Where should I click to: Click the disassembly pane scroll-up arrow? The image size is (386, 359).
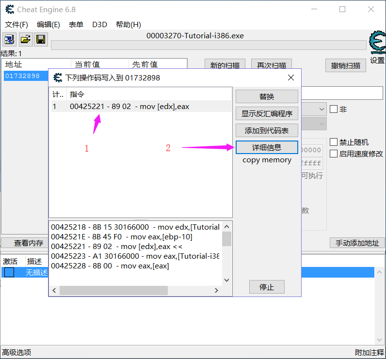tap(227, 226)
